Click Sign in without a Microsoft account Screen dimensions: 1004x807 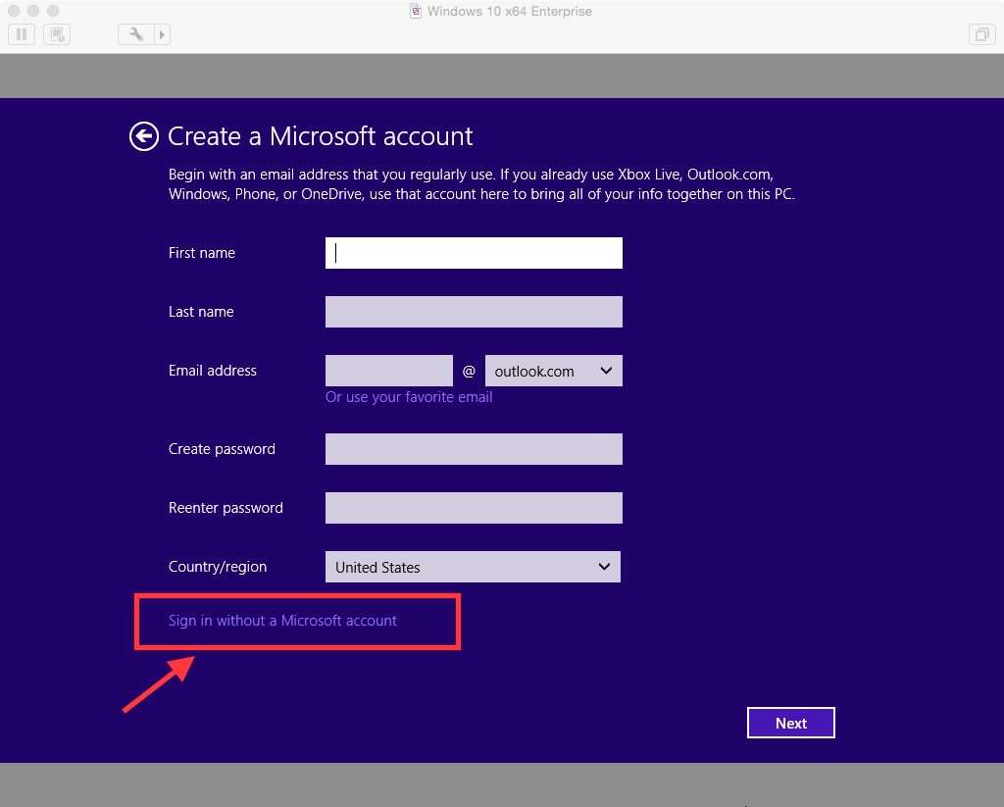(282, 621)
